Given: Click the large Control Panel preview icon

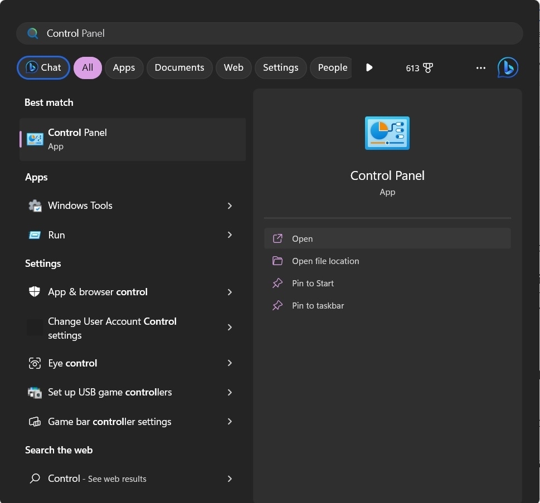Looking at the screenshot, I should pyautogui.click(x=387, y=133).
